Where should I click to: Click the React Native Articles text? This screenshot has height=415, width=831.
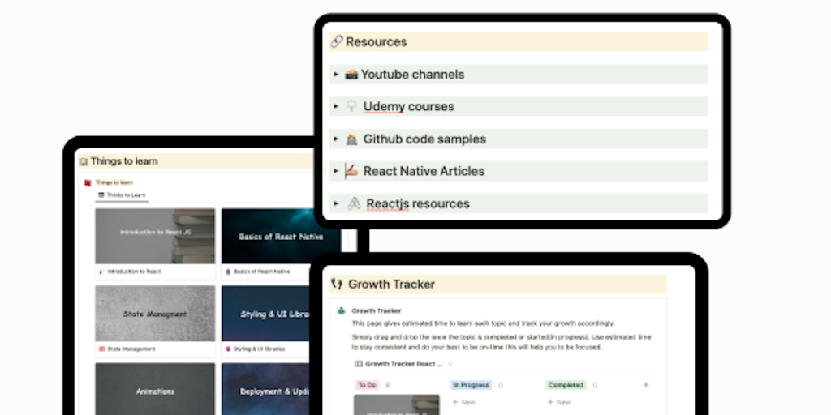pos(424,171)
